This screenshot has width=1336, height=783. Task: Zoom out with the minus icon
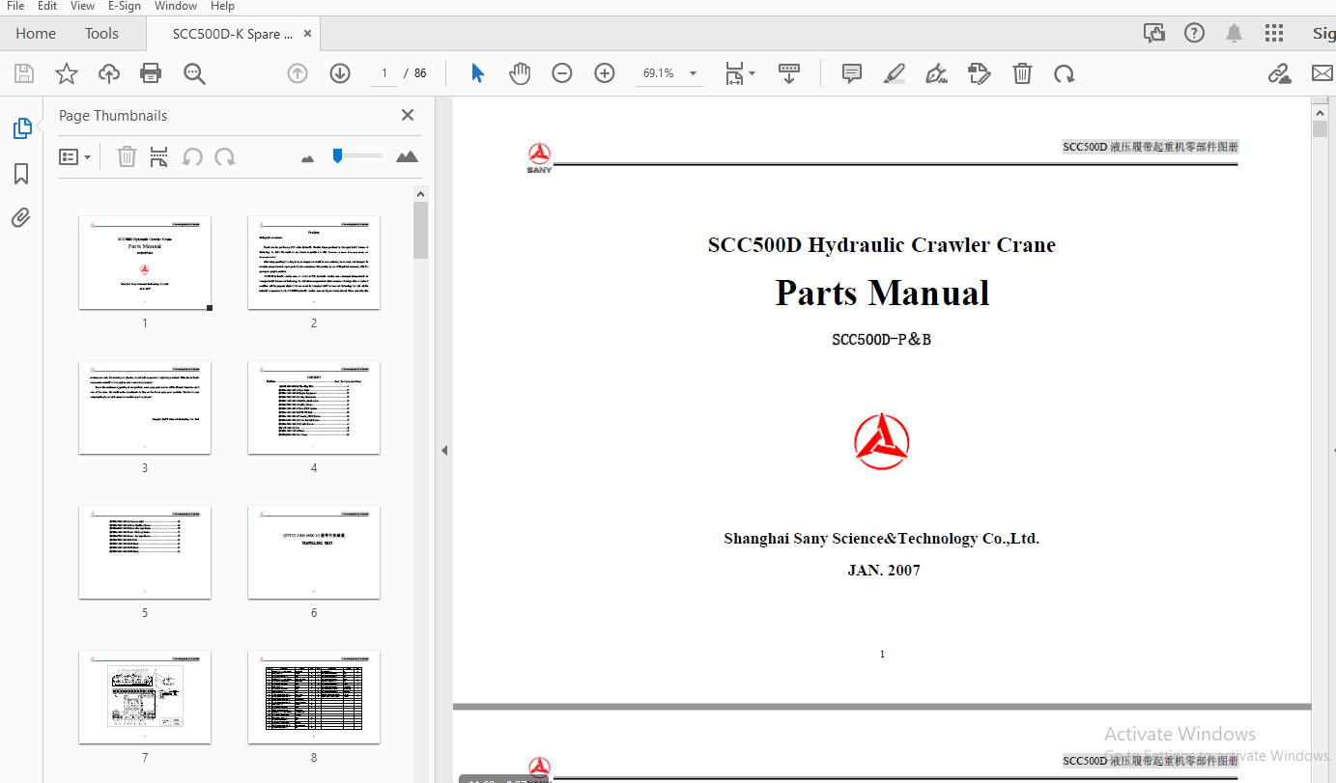[562, 73]
